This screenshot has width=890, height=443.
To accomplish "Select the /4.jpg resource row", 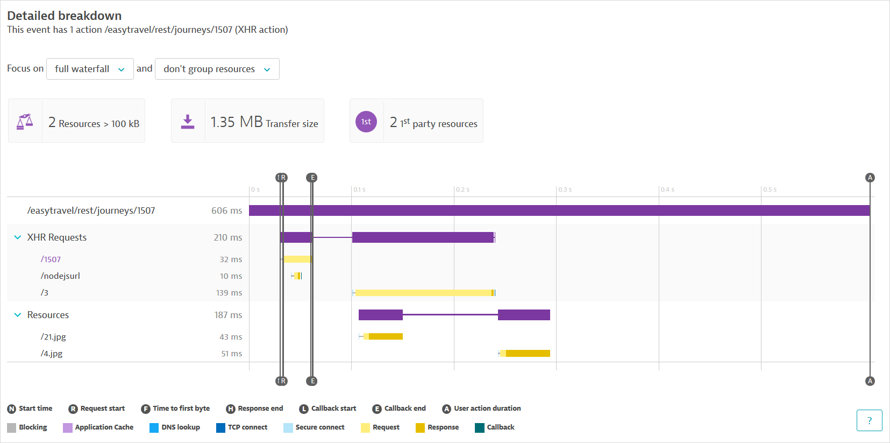I will tap(441, 354).
